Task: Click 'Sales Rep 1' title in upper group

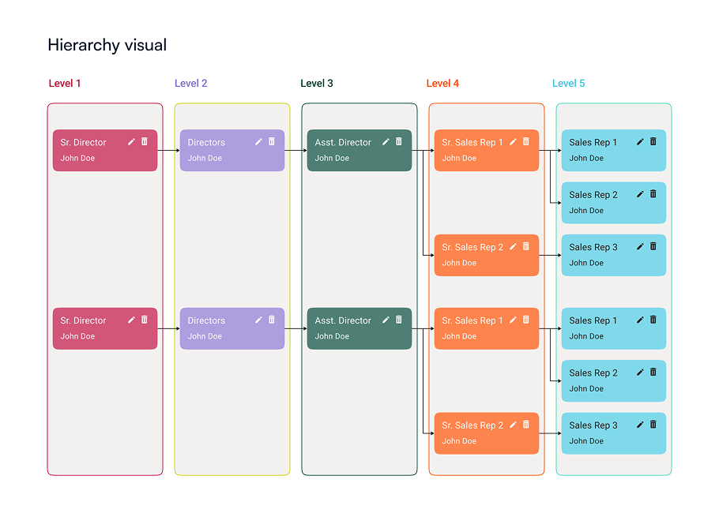Action: [x=593, y=142]
